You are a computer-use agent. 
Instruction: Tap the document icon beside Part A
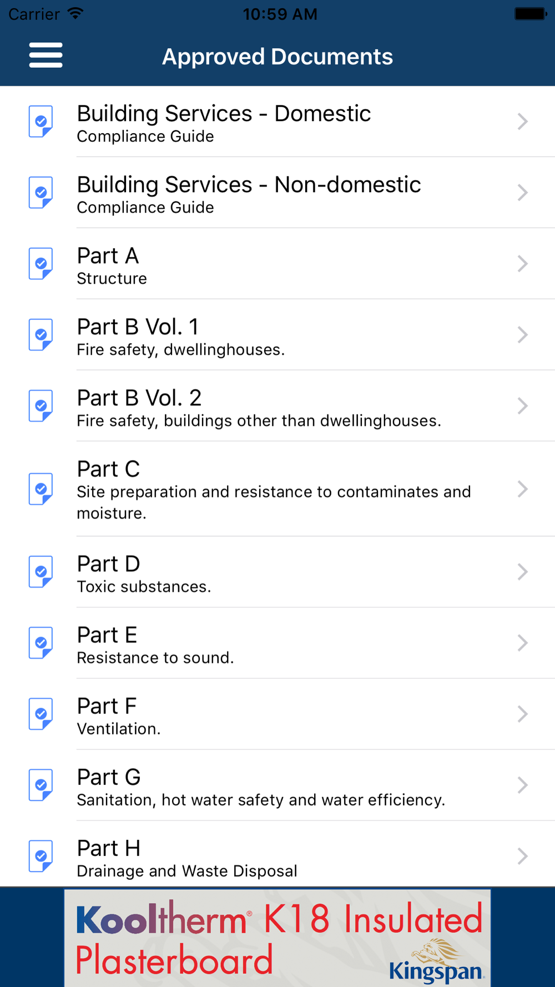tap(41, 264)
